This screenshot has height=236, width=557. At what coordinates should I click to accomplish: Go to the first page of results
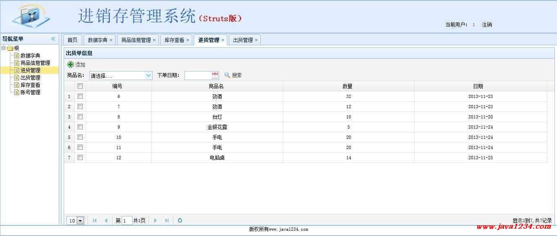[95, 220]
